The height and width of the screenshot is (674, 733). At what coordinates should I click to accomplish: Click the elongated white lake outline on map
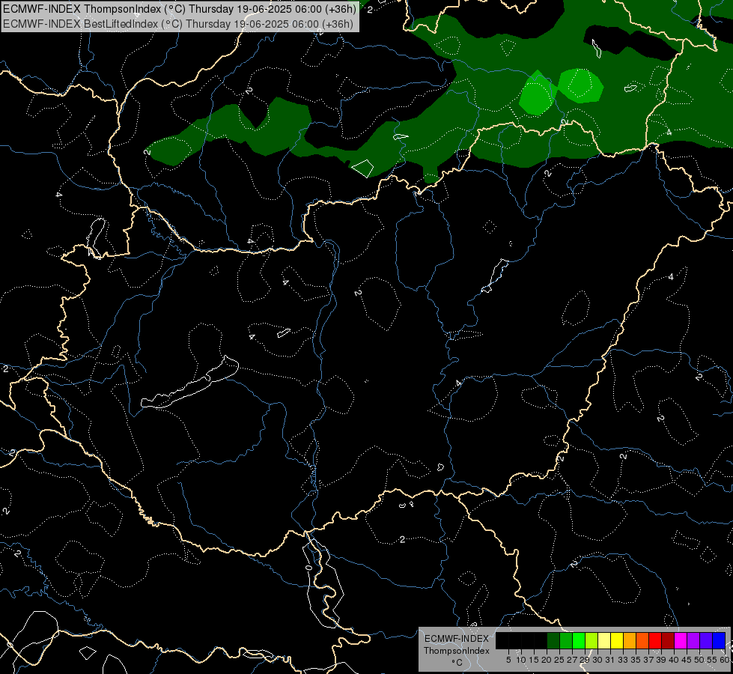189,383
